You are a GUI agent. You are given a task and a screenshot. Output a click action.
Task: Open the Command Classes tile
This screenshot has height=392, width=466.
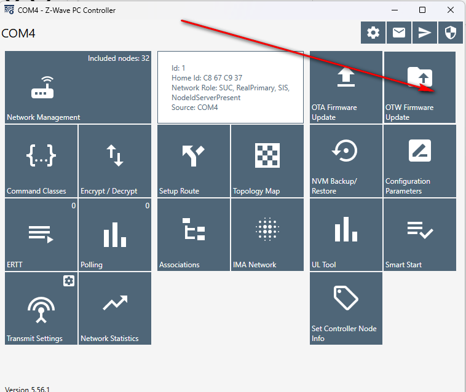(41, 161)
